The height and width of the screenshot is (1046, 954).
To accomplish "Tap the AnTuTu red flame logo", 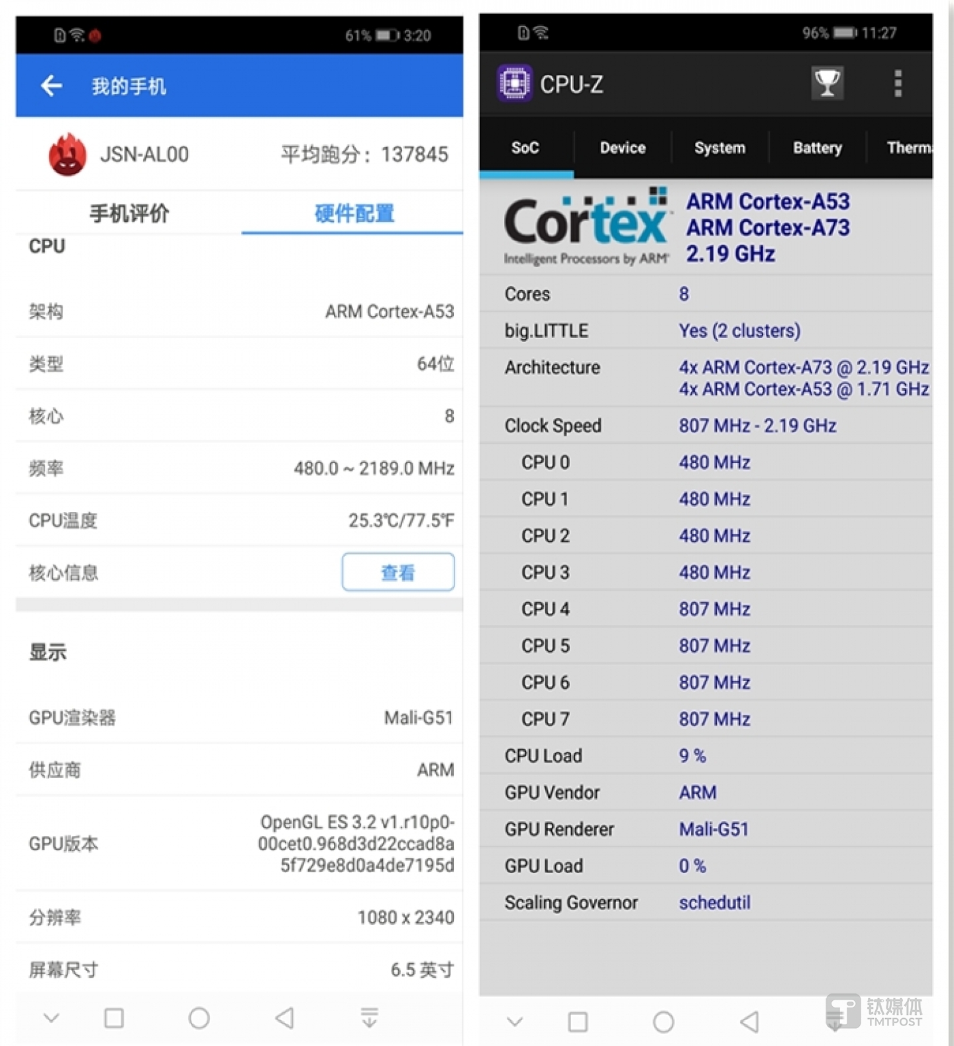I will click(67, 154).
